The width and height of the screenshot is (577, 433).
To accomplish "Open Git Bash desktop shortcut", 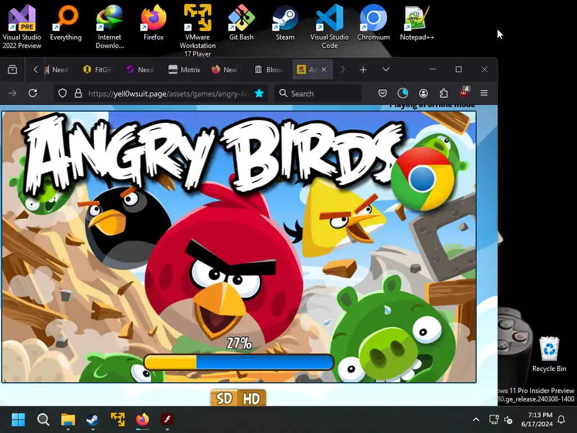I will 241,23.
